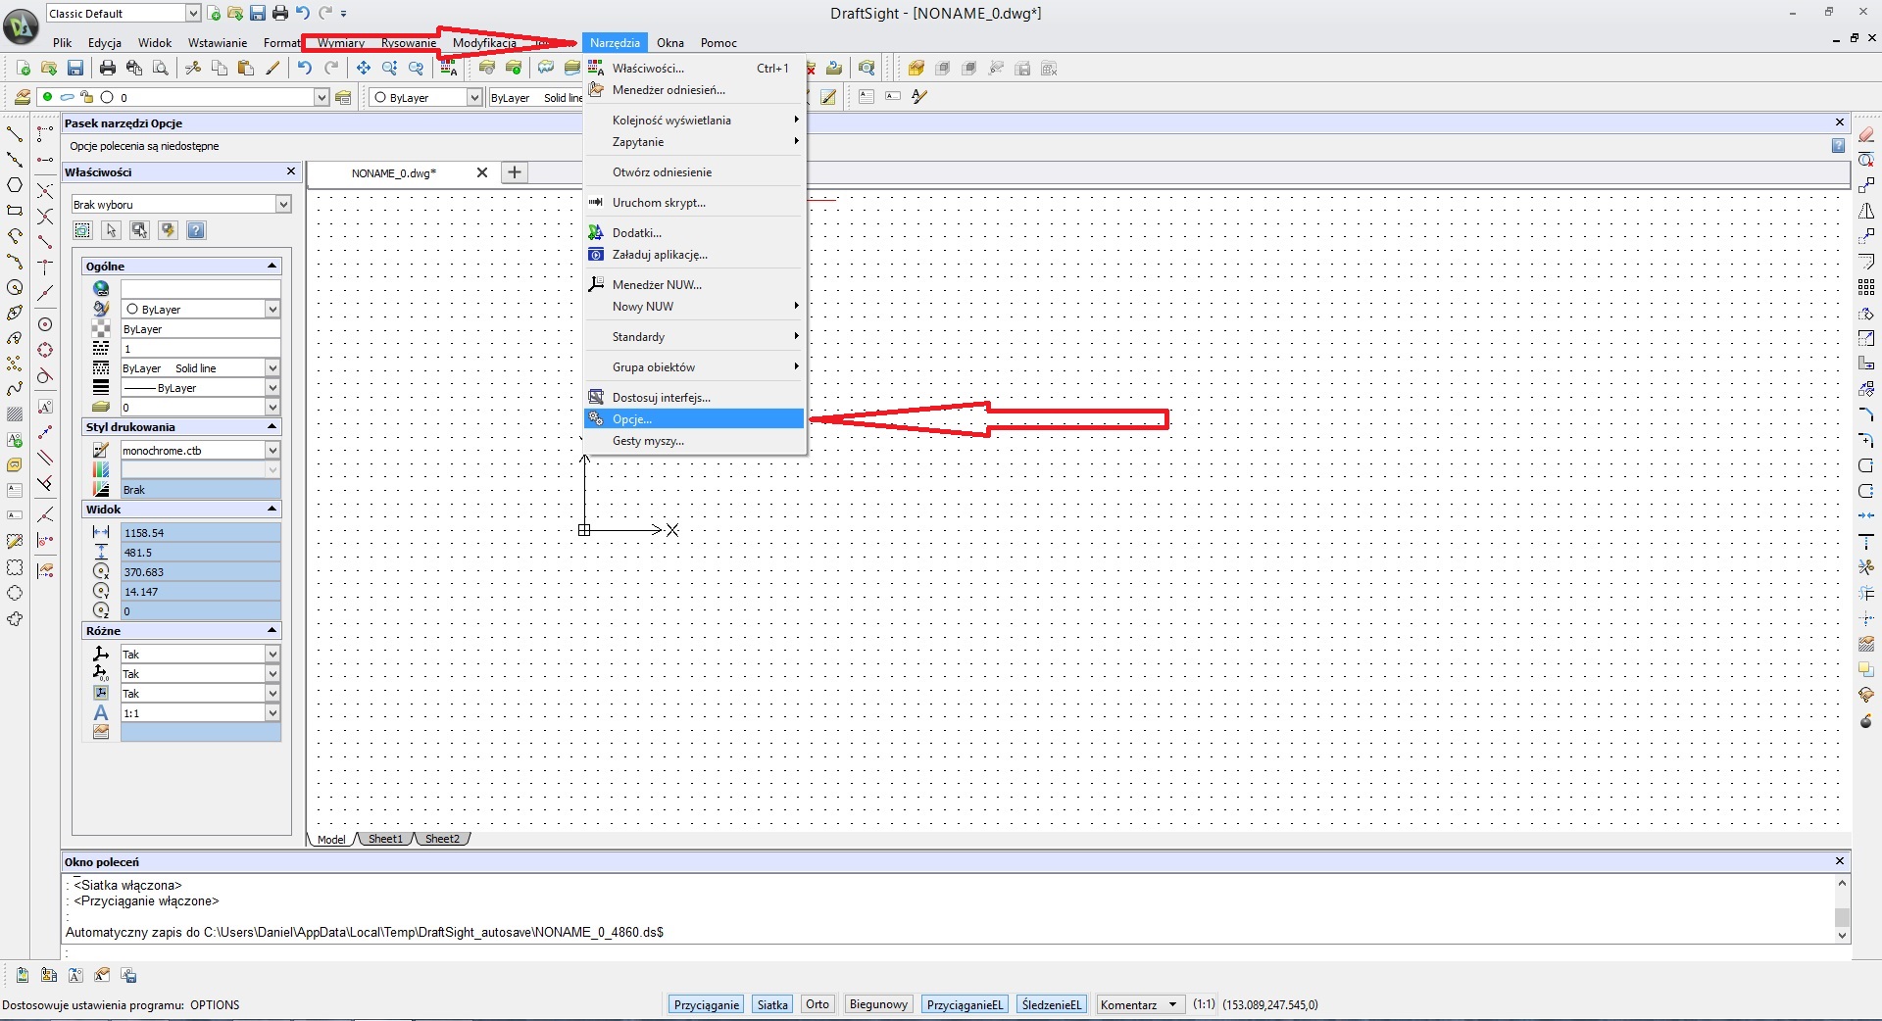1882x1021 pixels.
Task: Toggle Siatka grid display
Action: click(772, 1004)
